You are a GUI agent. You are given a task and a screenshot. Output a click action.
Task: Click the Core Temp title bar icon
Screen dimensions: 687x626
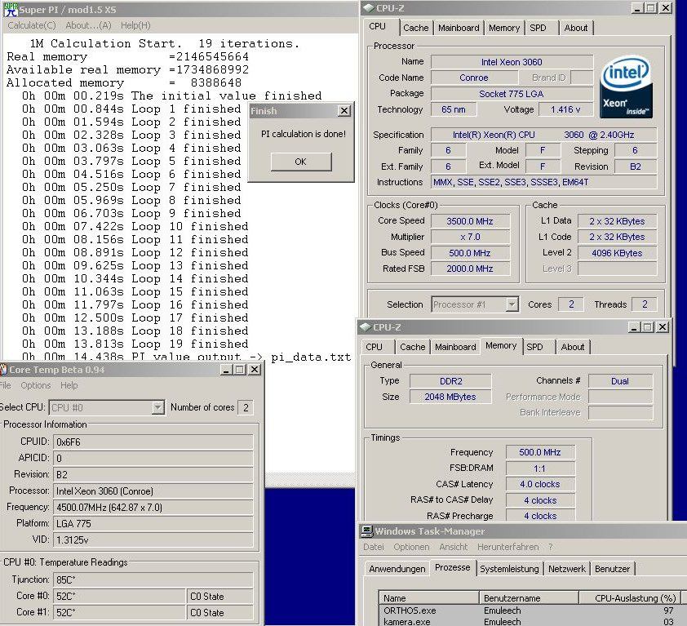pos(3,370)
